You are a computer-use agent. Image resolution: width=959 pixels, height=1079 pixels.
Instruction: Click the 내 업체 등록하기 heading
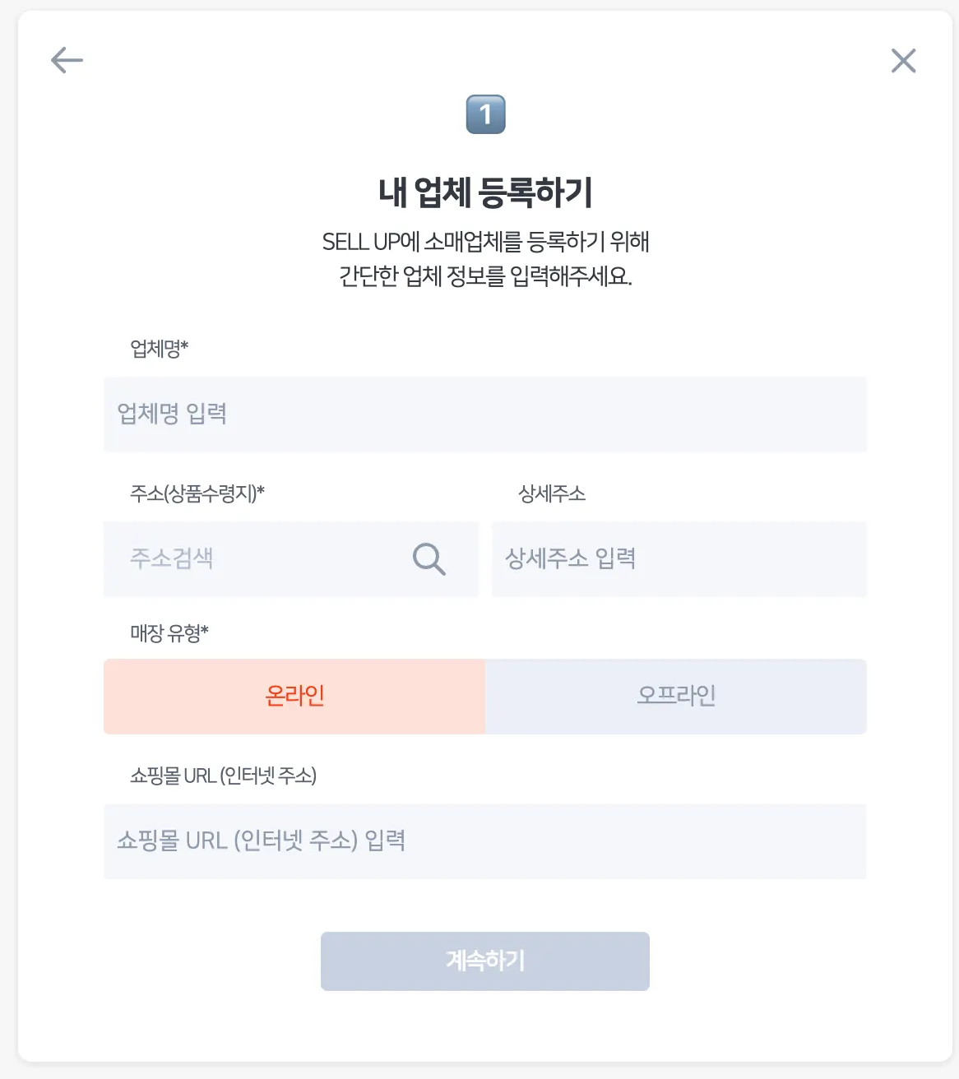coord(485,192)
